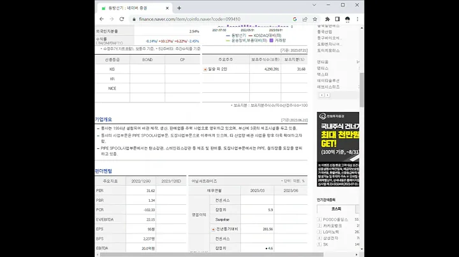Click Chrome's forward arrow
The height and width of the screenshot is (257, 459).
click(112, 19)
